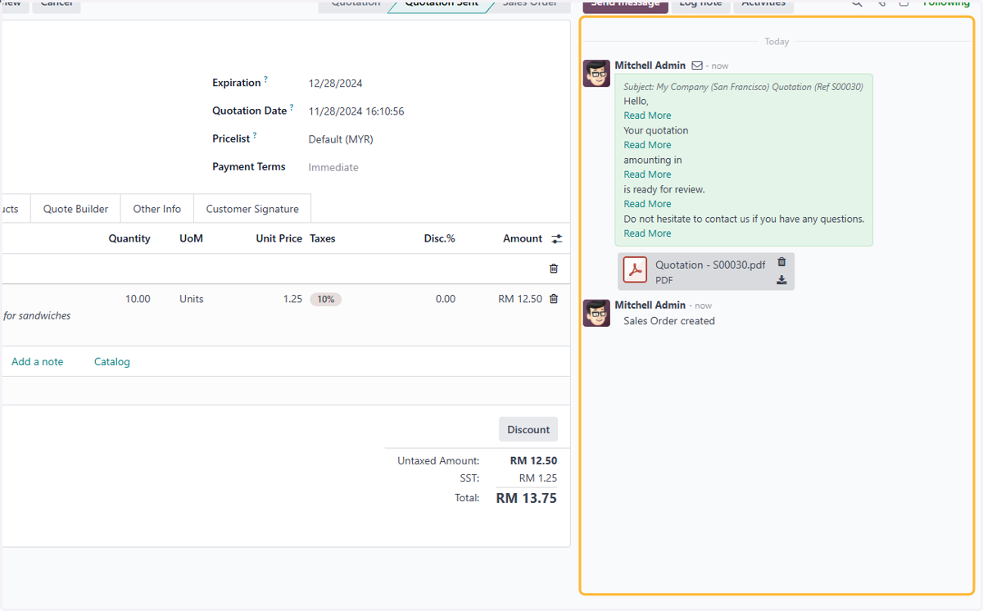
Task: Click the SST value RM 1.25
Action: click(538, 477)
